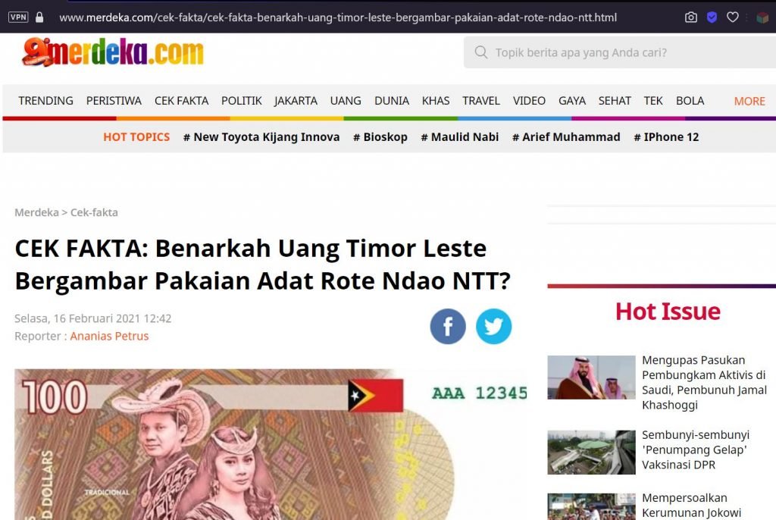Screen dimensions: 776x520
Task: Click the padlock site security icon
Action: coord(39,17)
